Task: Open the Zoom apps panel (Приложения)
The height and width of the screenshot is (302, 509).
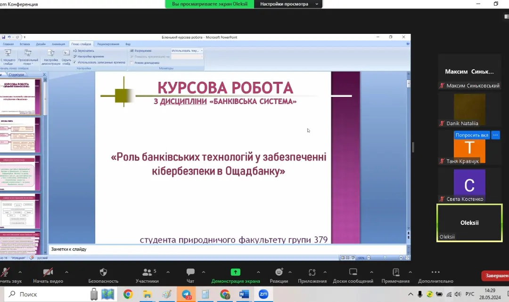Action: pos(312,276)
